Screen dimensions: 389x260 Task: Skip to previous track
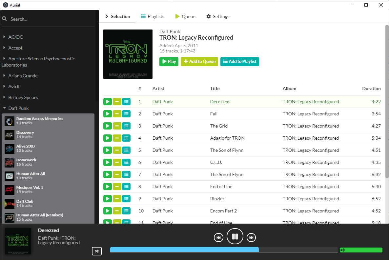(218, 238)
